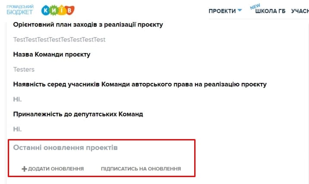Subscribe via ПІДПИСАТИСЬ НА ОНОВЛЕННЯ link
The height and width of the screenshot is (184, 309).
pyautogui.click(x=141, y=169)
